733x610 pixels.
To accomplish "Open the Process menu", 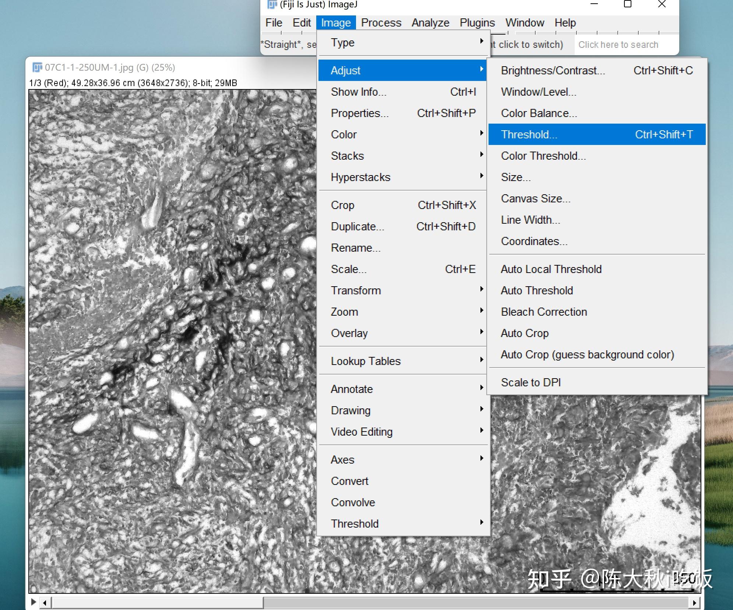I will tap(381, 23).
